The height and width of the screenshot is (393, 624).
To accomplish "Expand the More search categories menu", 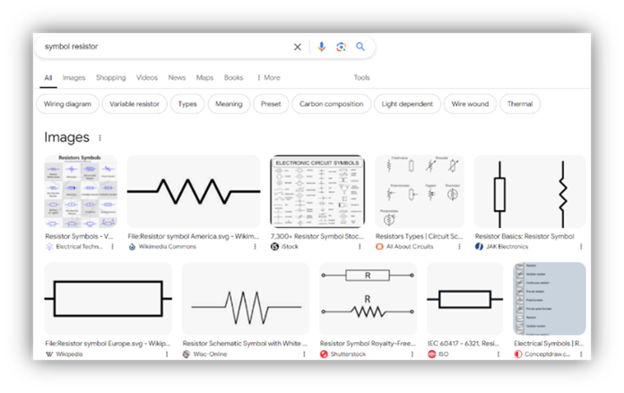I will [268, 78].
